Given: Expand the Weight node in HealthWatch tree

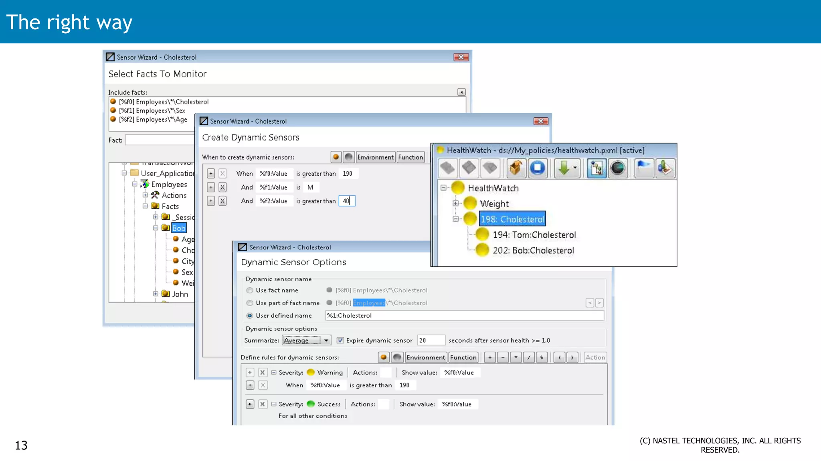Looking at the screenshot, I should click(456, 204).
